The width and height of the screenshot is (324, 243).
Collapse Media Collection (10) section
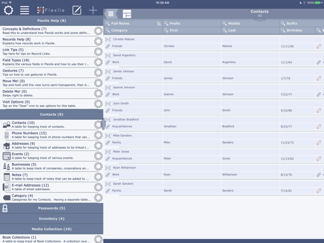[52, 229]
